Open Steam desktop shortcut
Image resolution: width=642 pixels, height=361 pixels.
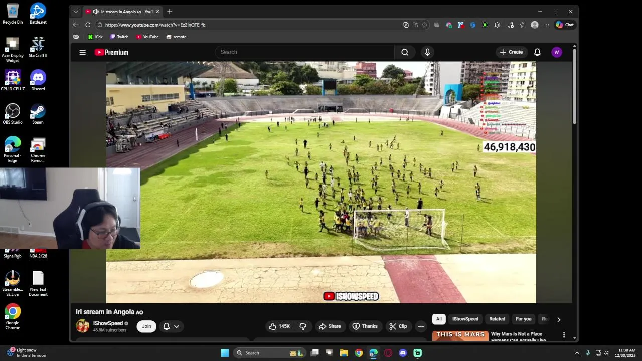(x=38, y=114)
